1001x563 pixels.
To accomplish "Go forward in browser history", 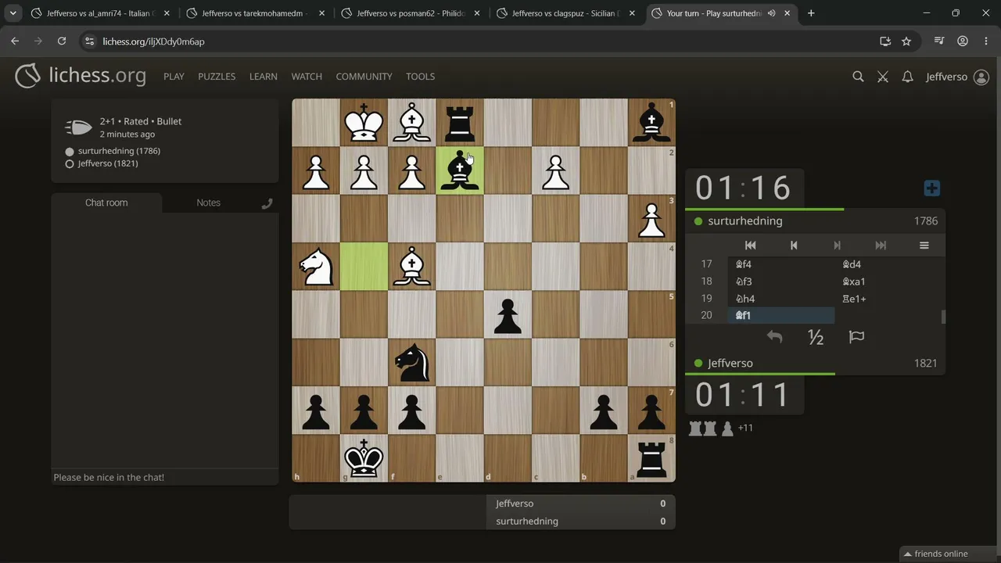I will point(38,41).
